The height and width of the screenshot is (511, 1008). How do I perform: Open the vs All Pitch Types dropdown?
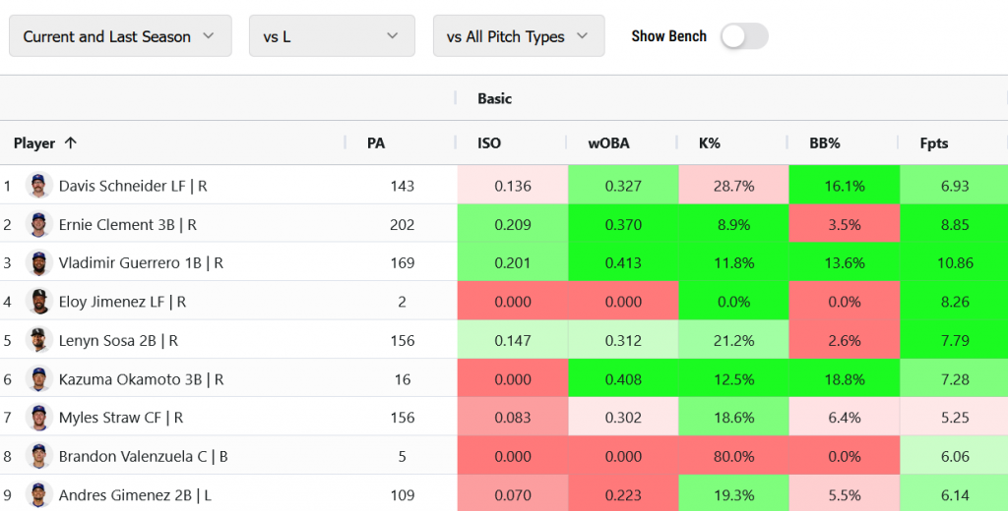(518, 36)
